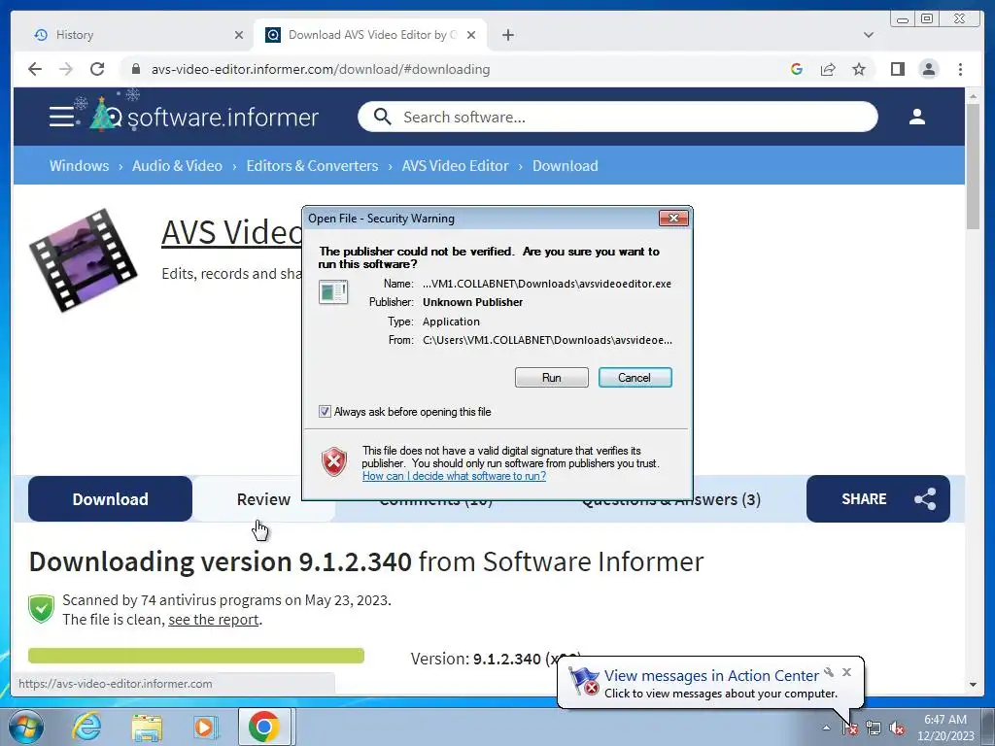Click the software.informer logo

pos(203,116)
